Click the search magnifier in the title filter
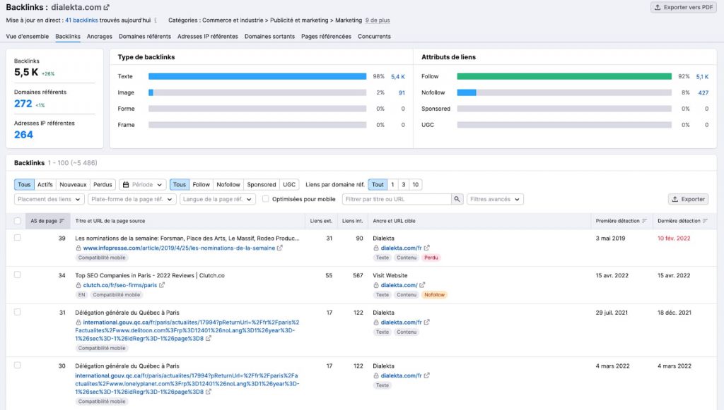This screenshot has height=410, width=724. click(456, 199)
